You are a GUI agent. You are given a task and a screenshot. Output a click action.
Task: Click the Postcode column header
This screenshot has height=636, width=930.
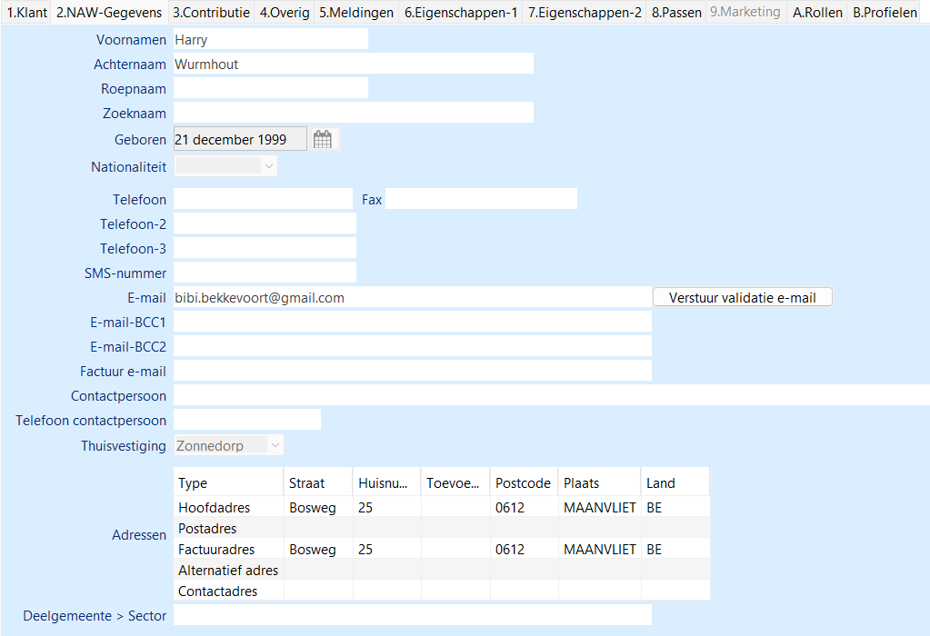pyautogui.click(x=523, y=482)
